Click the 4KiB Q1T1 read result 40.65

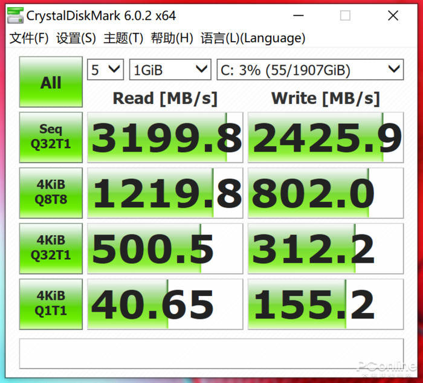[x=165, y=304]
